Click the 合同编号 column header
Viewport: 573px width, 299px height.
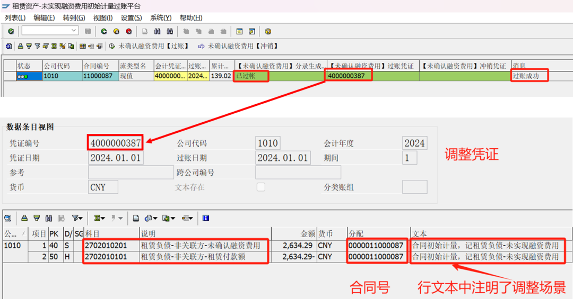(x=100, y=66)
